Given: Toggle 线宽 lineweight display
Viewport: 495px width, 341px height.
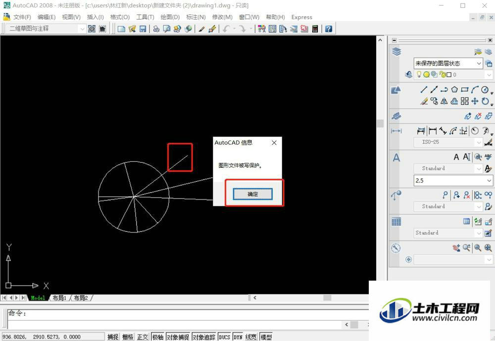Looking at the screenshot, I should (x=251, y=337).
